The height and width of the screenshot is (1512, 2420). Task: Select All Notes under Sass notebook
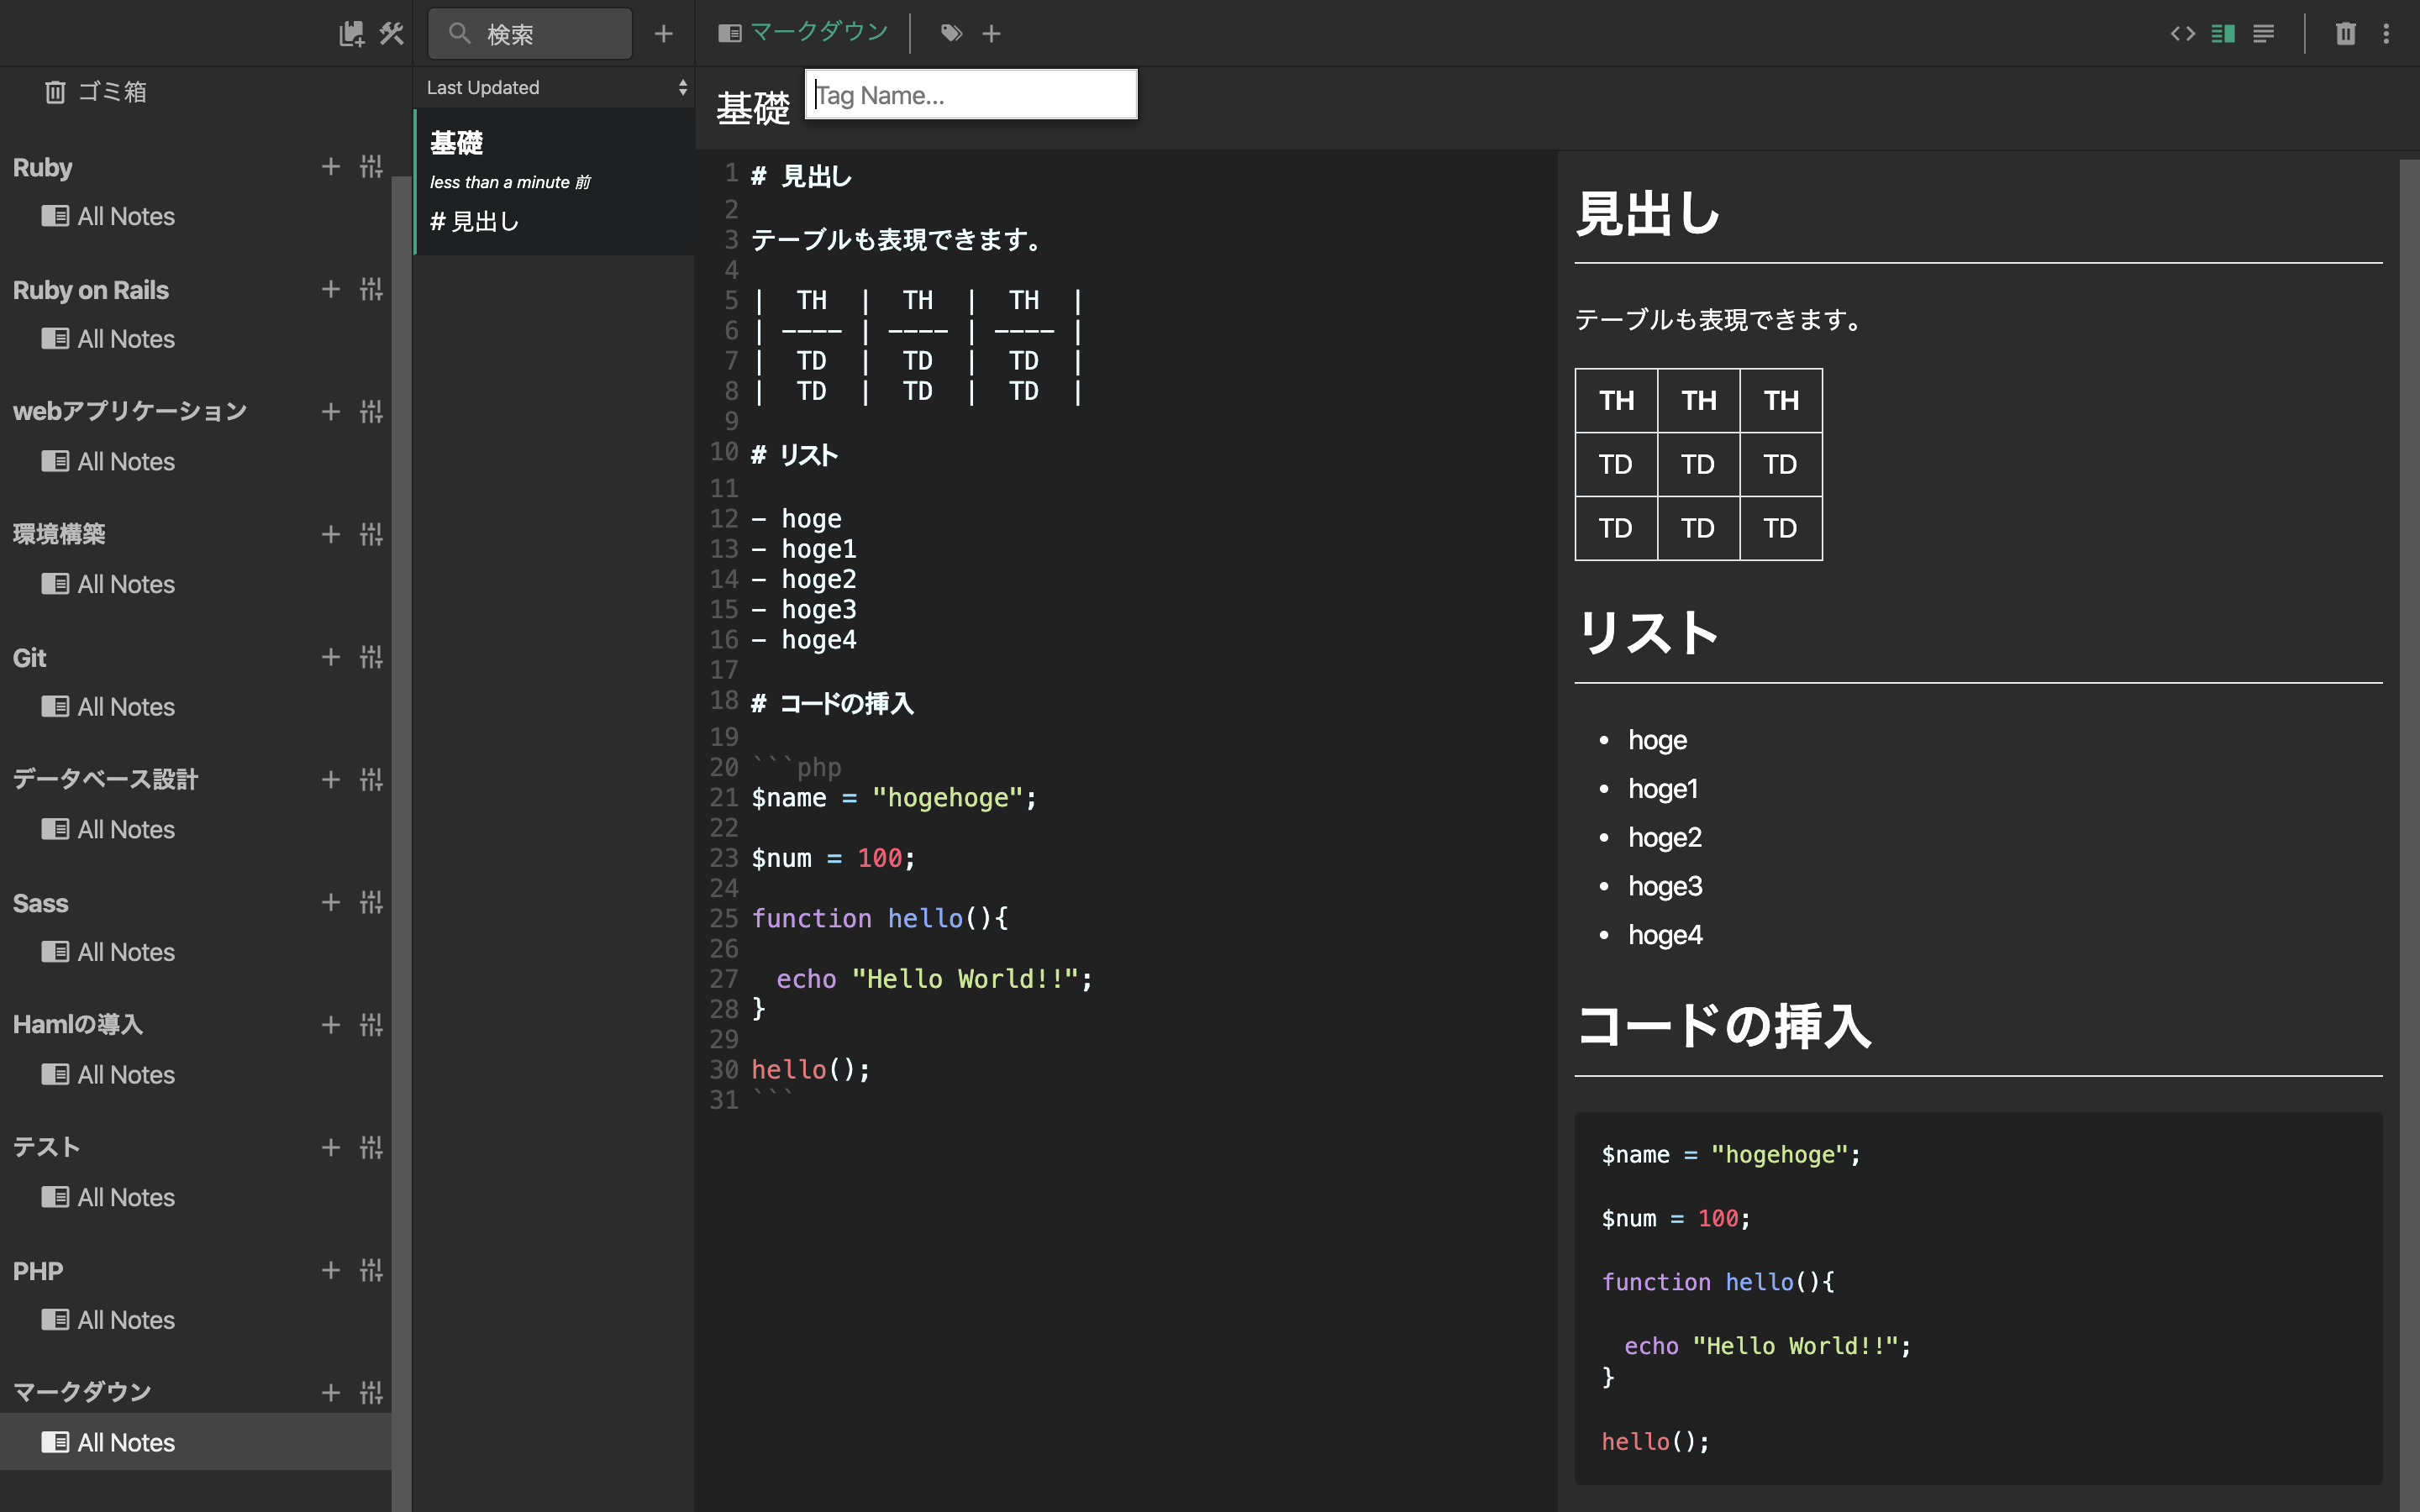pos(125,952)
